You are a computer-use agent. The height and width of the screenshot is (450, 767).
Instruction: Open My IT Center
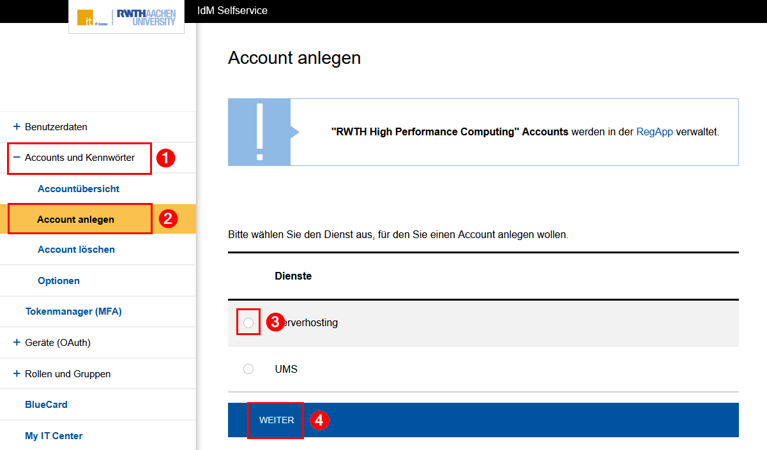click(x=53, y=435)
